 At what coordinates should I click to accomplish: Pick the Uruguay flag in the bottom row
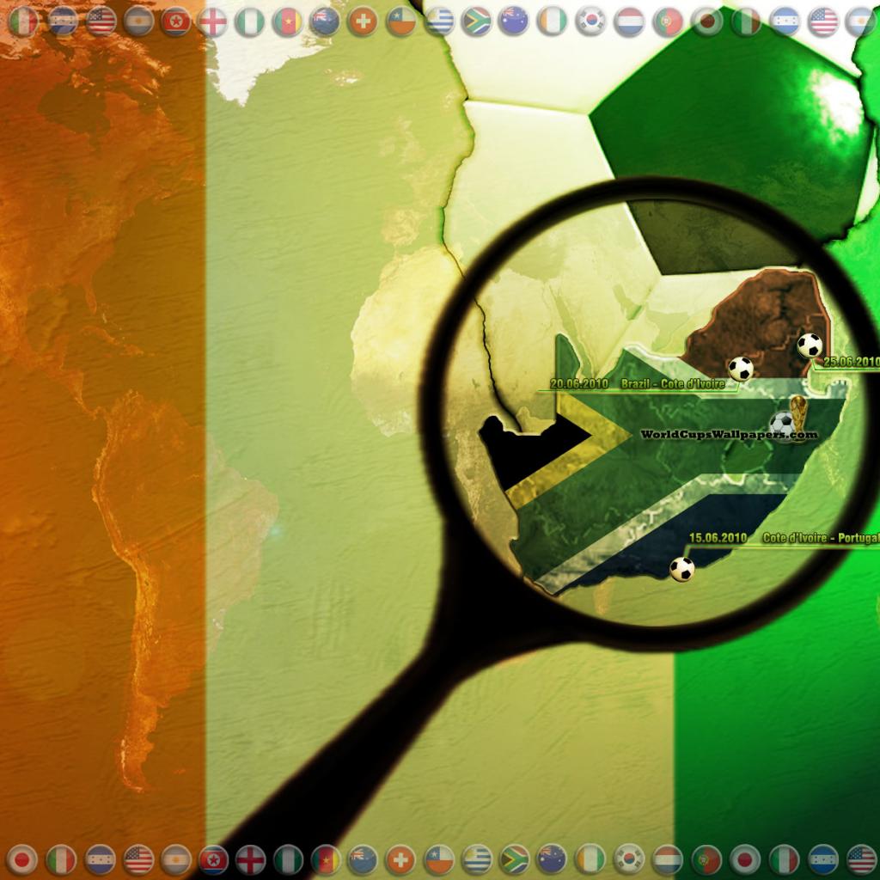(476, 859)
